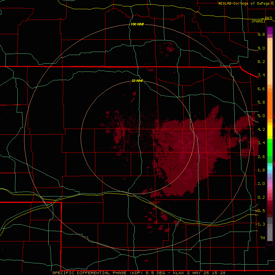The width and height of the screenshot is (275, 275).
Task: Pick the light peach color bar segment
Action: pyautogui.click(x=270, y=63)
